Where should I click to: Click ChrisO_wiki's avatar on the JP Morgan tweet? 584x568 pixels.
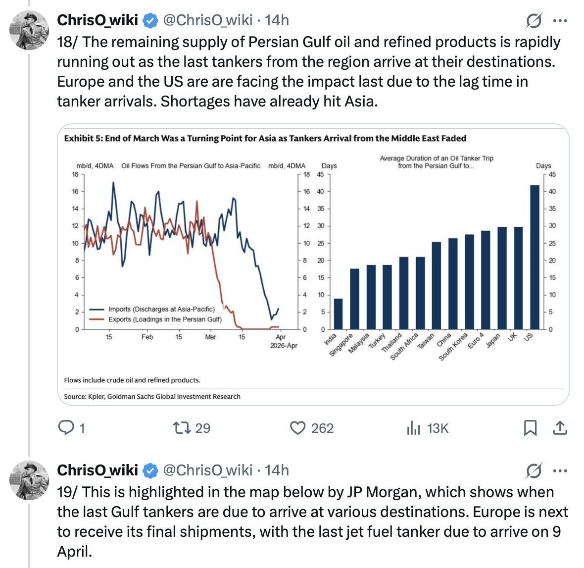[x=29, y=480]
